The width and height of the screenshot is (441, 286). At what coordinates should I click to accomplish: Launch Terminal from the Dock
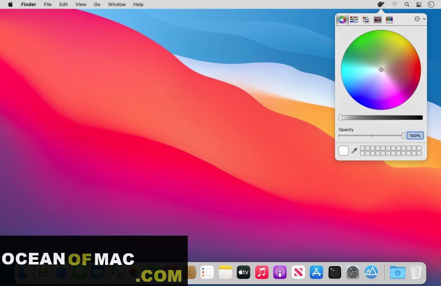tap(335, 272)
